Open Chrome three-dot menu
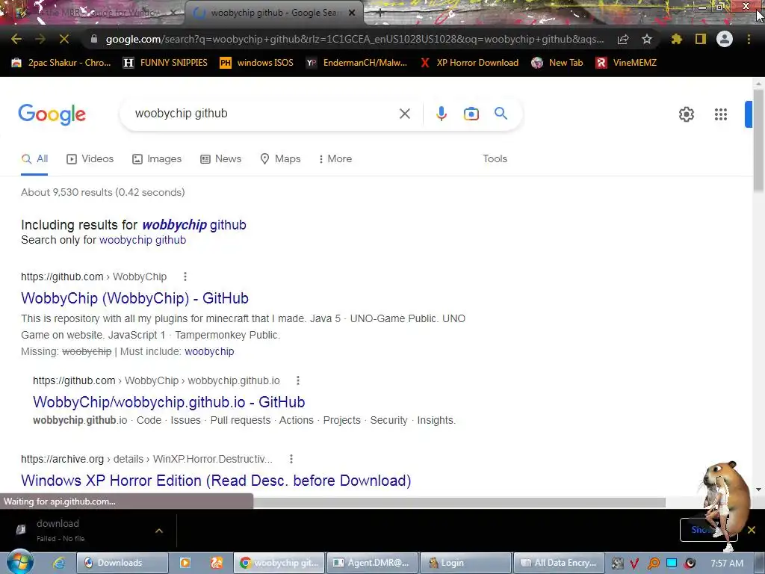The width and height of the screenshot is (765, 574). (x=749, y=39)
